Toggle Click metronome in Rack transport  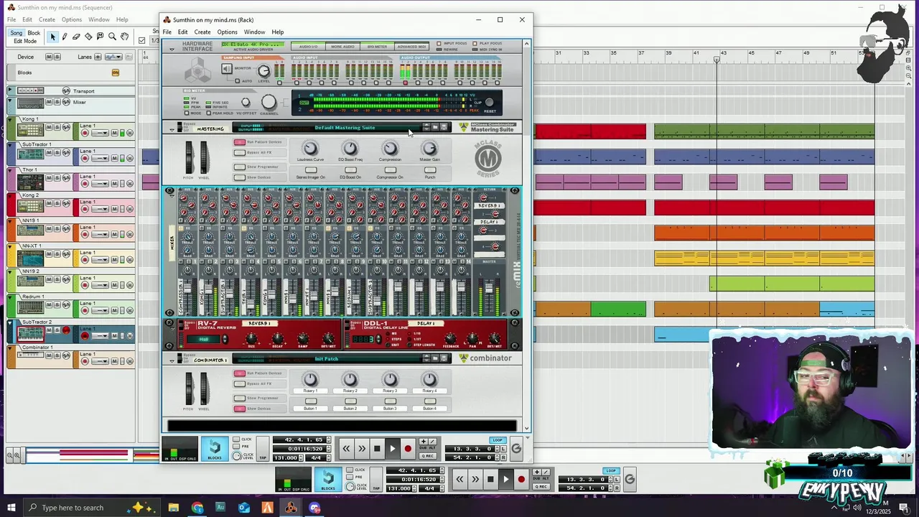click(236, 439)
